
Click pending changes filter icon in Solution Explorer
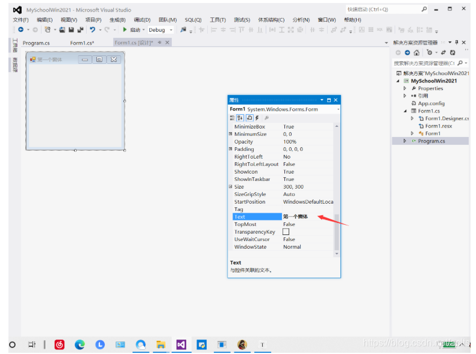[x=429, y=53]
